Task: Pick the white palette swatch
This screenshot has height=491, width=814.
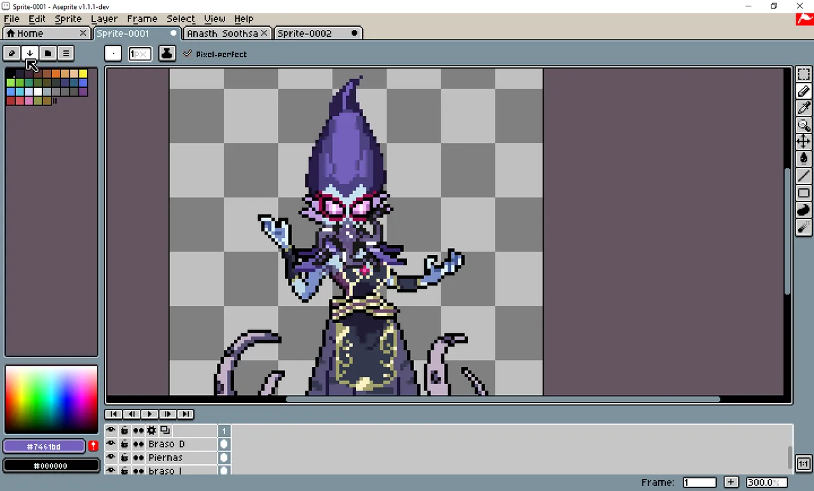Action: (x=38, y=92)
